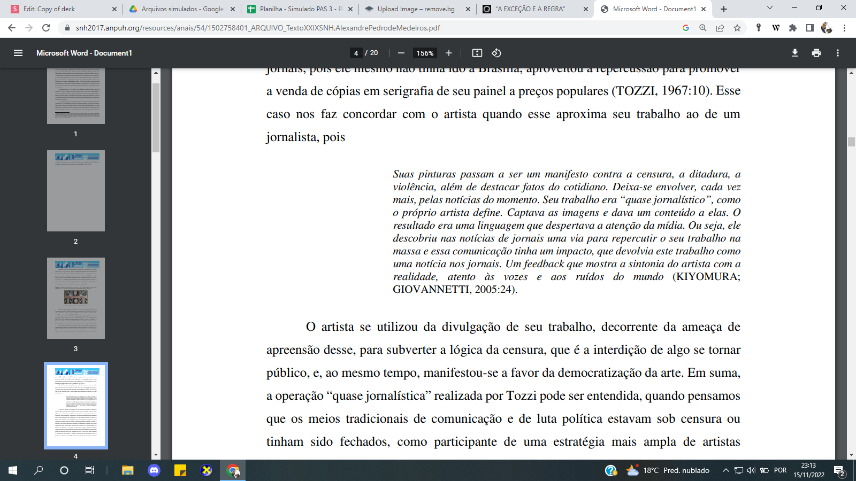The image size is (856, 481).
Task: Switch to Upload Image remove.bg tab
Action: click(418, 9)
